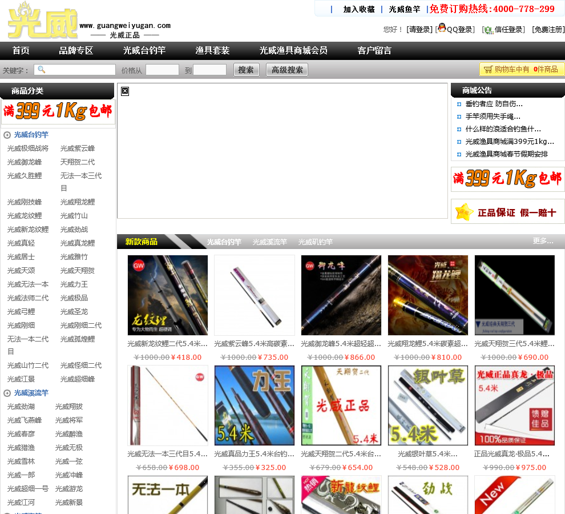Open 光威渔具商城会员 navigation item
Image resolution: width=565 pixels, height=514 pixels.
coord(293,50)
